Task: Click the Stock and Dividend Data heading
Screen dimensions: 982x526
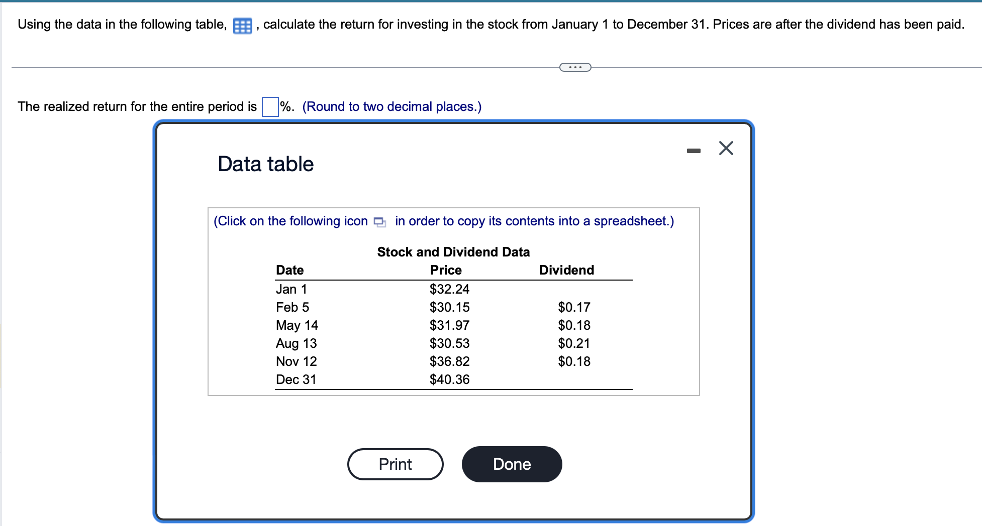Action: point(452,251)
